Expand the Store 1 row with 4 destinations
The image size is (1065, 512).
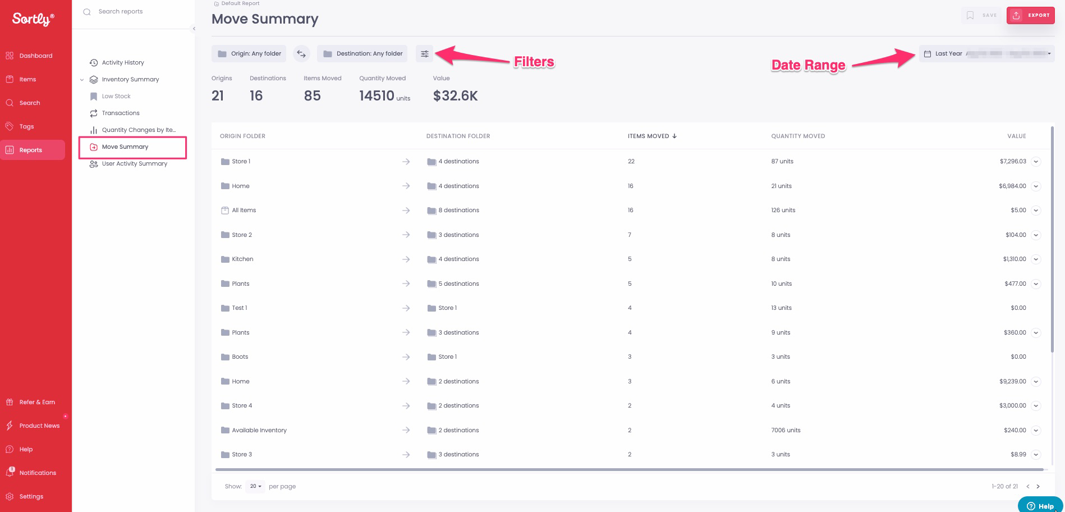point(1036,162)
